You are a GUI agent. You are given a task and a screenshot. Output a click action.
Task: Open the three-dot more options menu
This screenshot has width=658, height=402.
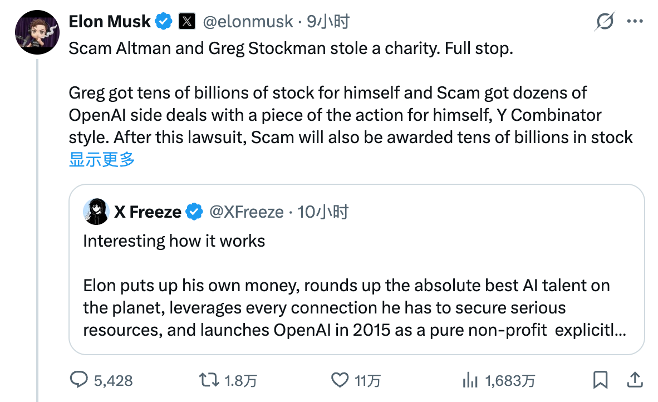(635, 21)
